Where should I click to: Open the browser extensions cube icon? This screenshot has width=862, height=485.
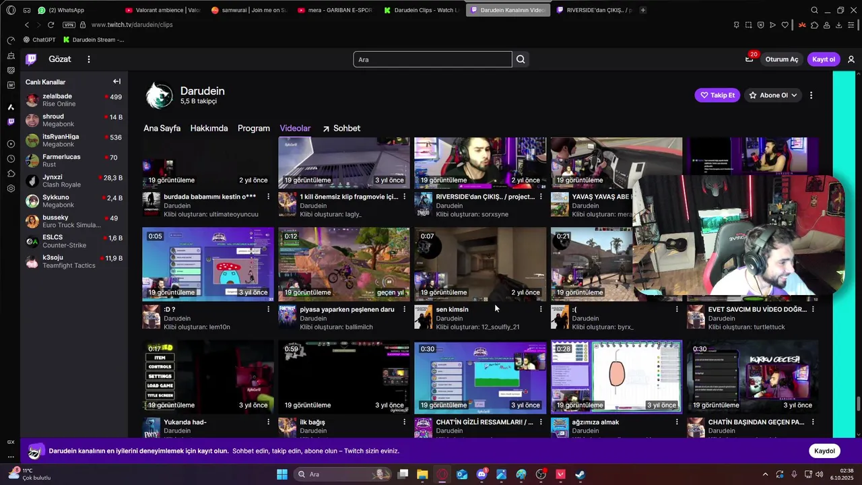pyautogui.click(x=815, y=25)
